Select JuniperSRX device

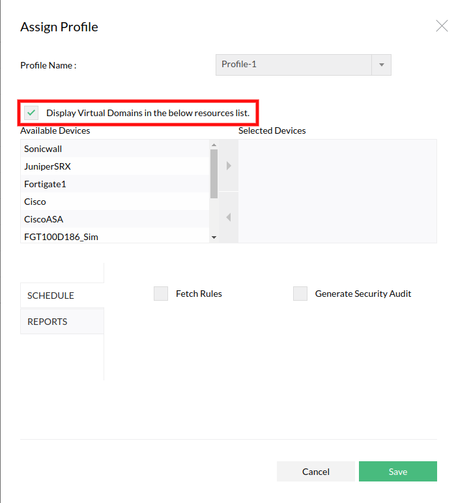48,166
